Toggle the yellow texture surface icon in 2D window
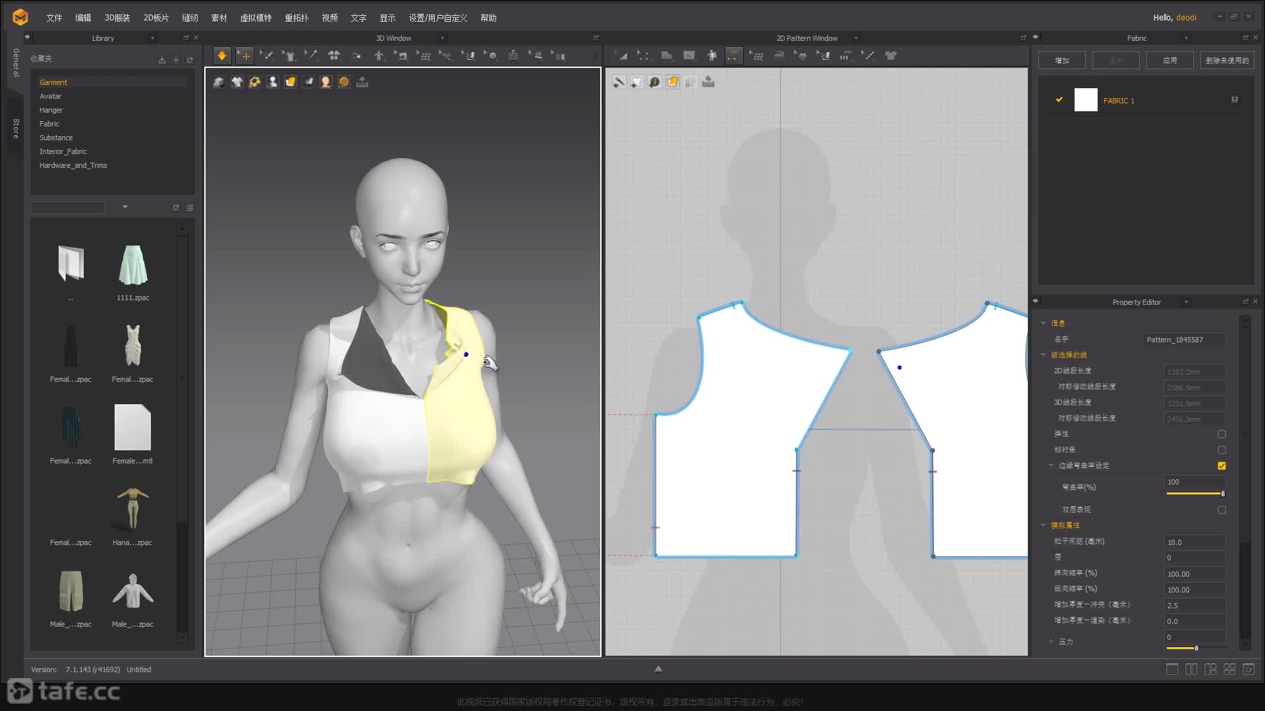1265x711 pixels. [x=672, y=82]
